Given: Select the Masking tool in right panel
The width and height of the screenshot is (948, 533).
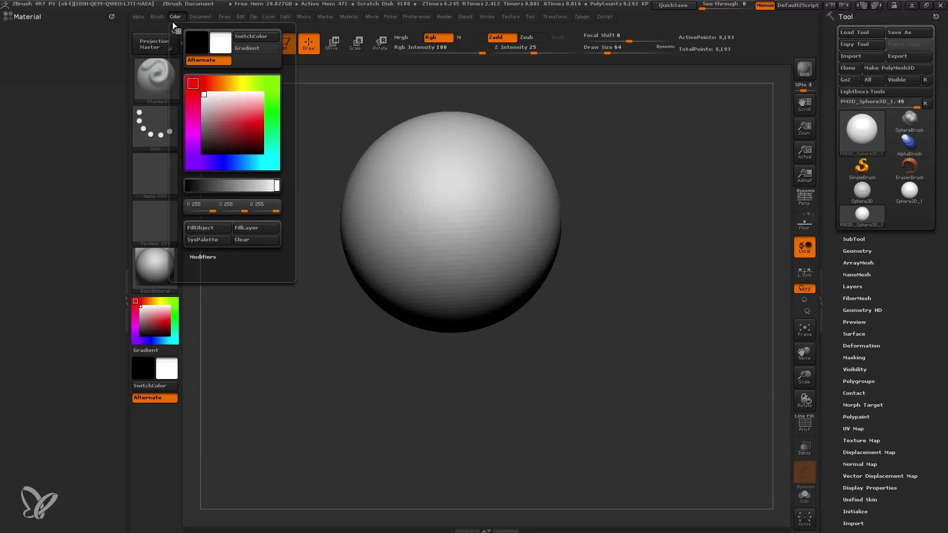Looking at the screenshot, I should point(854,357).
